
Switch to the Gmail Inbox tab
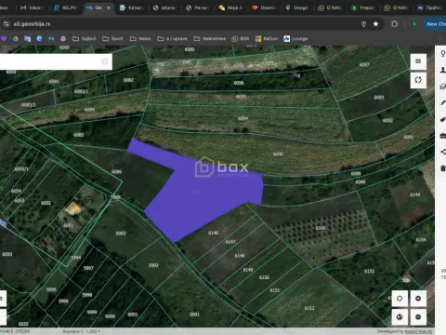coord(33,7)
